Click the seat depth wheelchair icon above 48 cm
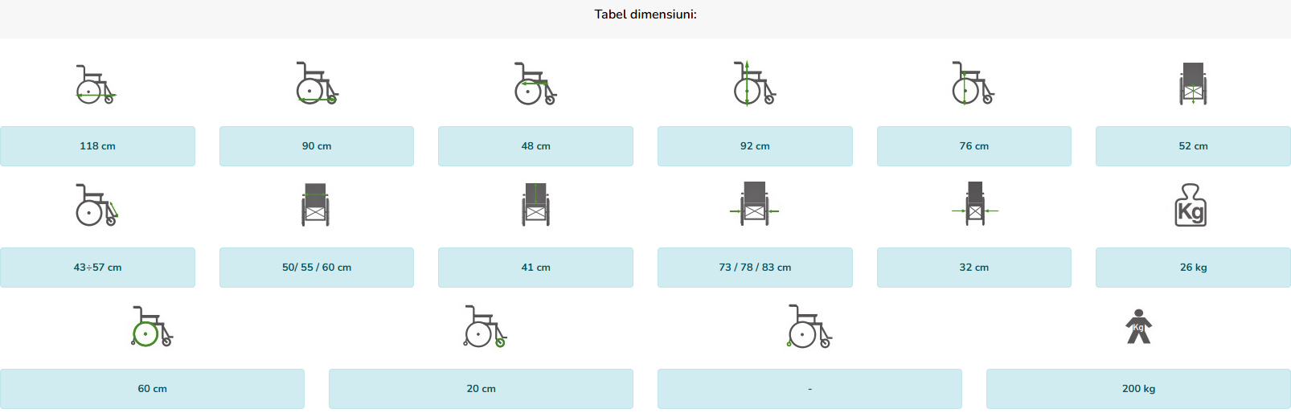 pyautogui.click(x=535, y=84)
